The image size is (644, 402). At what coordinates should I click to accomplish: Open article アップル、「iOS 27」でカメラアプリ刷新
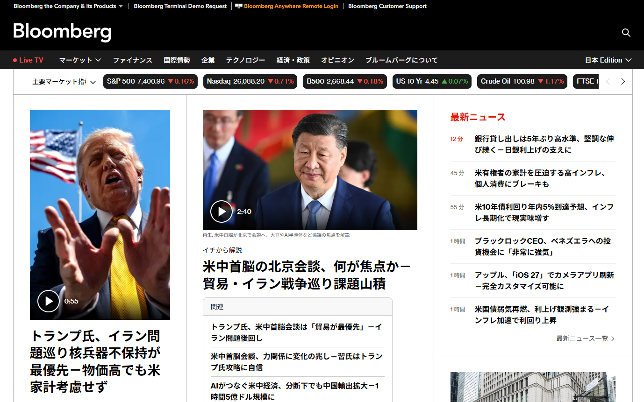(x=544, y=281)
